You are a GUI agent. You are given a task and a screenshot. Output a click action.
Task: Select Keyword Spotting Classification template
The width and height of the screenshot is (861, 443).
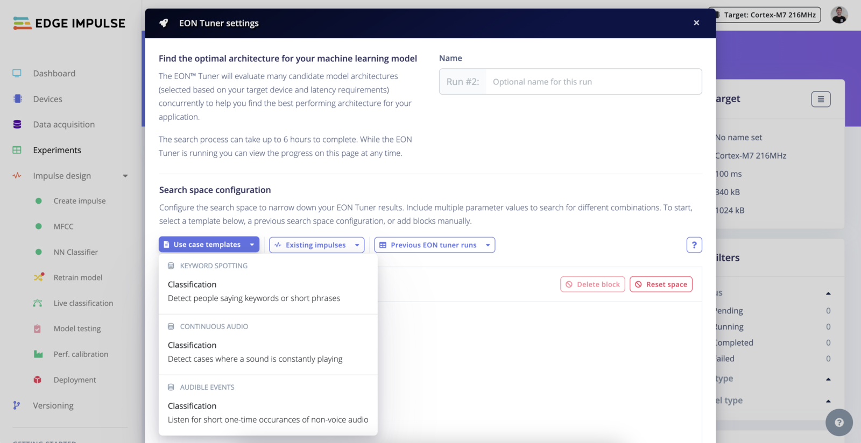click(x=268, y=291)
